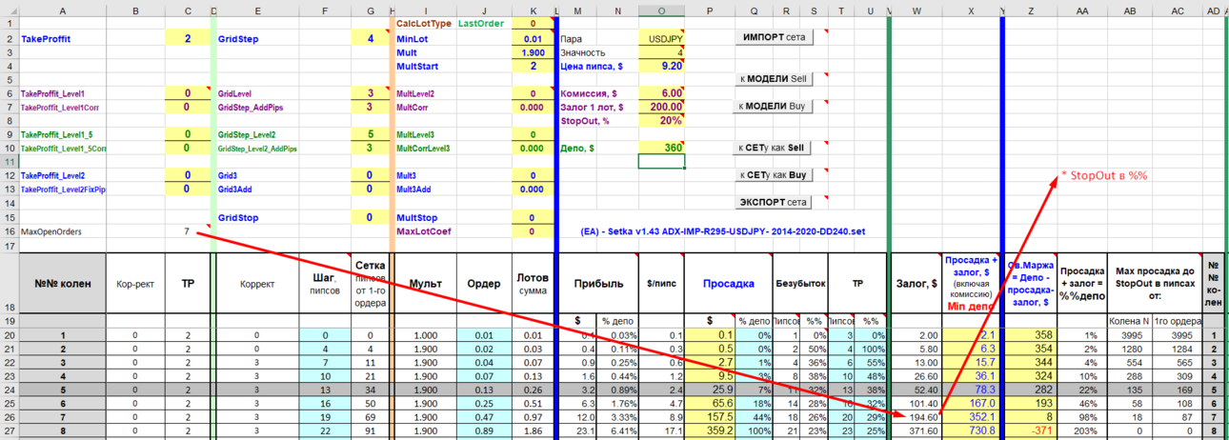1229x440 pixels.
Task: Click the №№ колен header cell
Action: point(63,284)
